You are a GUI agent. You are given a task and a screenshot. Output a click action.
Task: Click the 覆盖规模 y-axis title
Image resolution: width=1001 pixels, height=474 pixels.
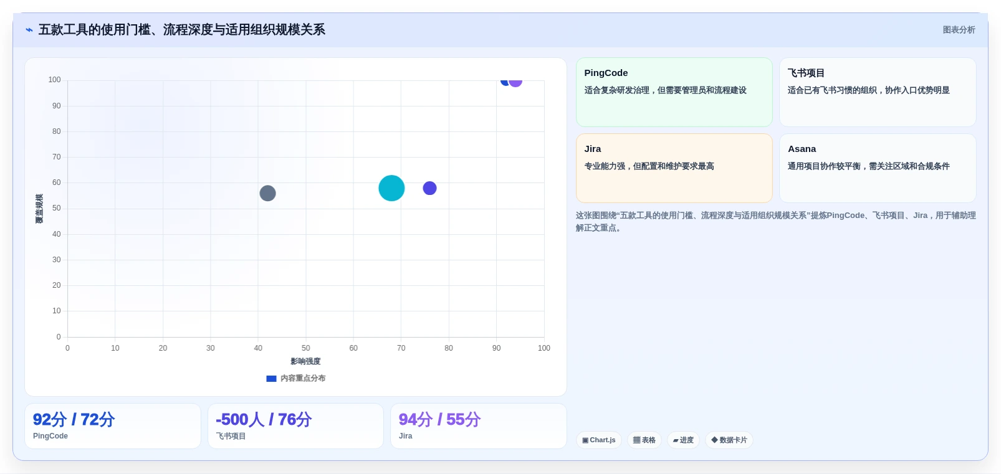pyautogui.click(x=39, y=209)
